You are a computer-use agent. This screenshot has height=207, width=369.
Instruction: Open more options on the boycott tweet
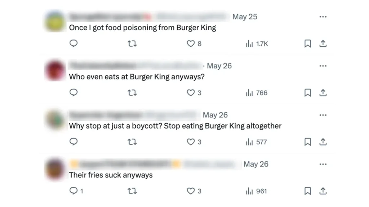coord(323,115)
